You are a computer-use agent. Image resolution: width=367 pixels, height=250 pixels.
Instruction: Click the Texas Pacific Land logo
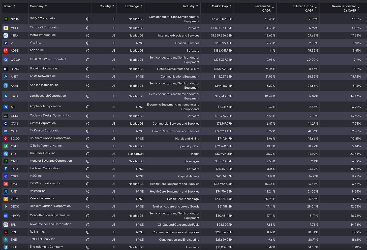[6, 225]
